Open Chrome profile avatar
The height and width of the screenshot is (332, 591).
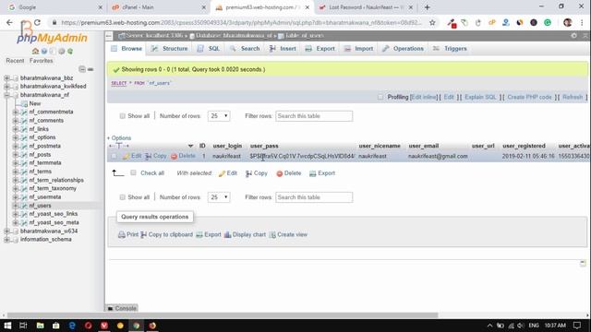coord(567,22)
